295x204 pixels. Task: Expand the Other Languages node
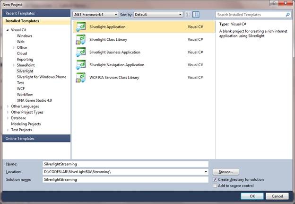[8, 106]
